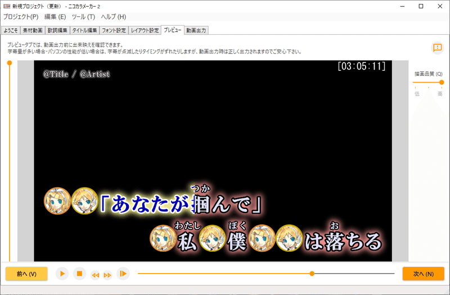Start playback with the play button
450x295 pixels.
click(62, 274)
